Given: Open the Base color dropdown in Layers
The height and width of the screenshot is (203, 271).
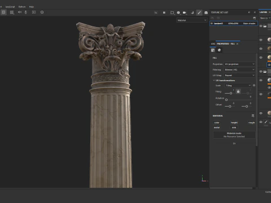Looking at the screenshot, I should (265, 18).
